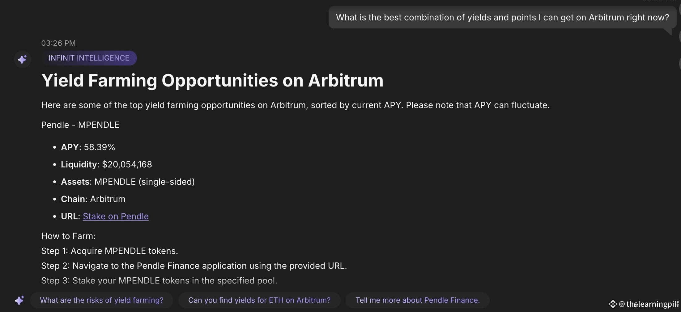Click the APY 58.39% bullet
Screen dimensions: 681x312
click(x=88, y=147)
